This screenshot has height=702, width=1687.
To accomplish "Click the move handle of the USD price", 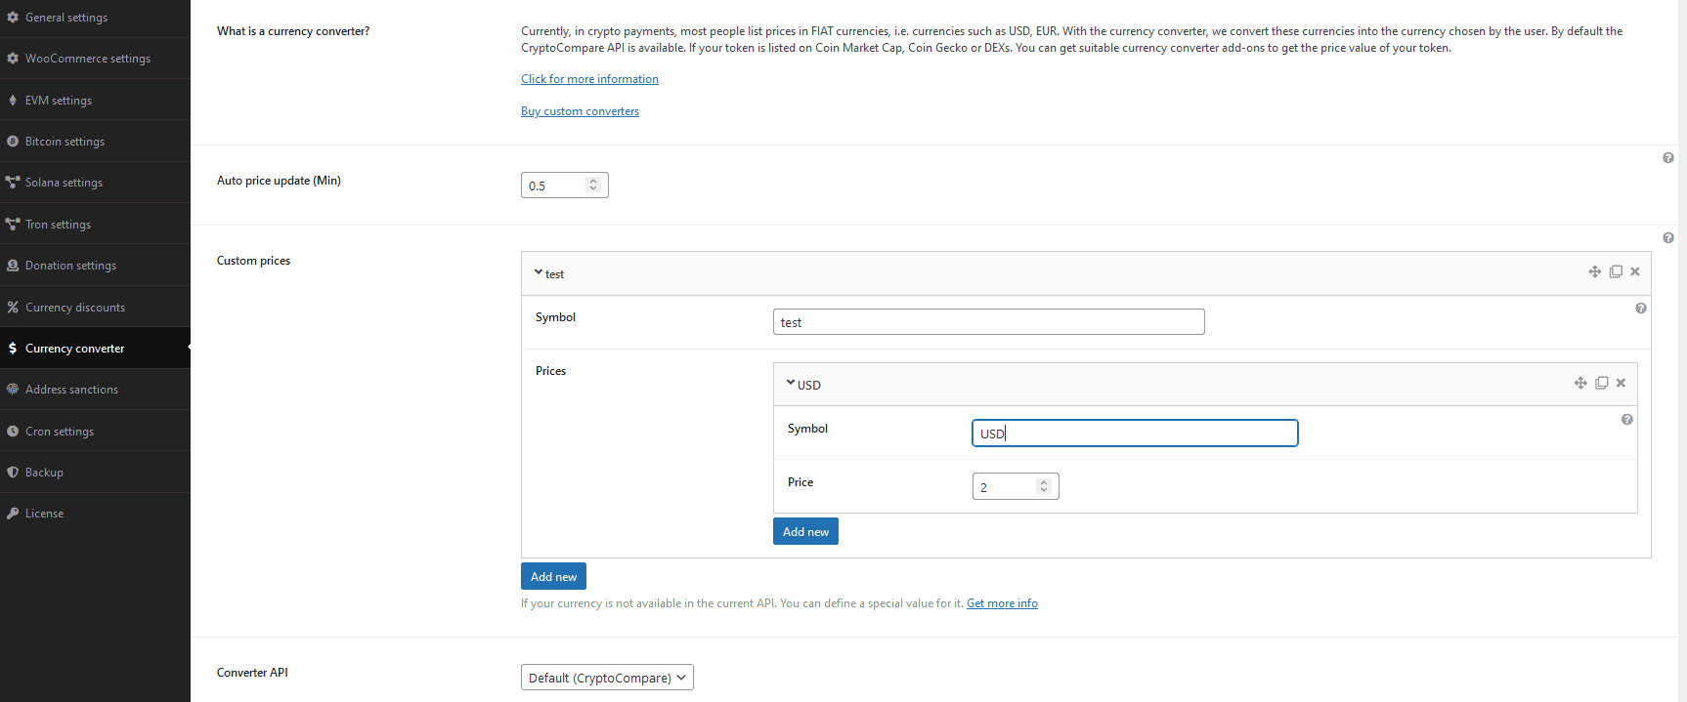I will click(x=1580, y=383).
